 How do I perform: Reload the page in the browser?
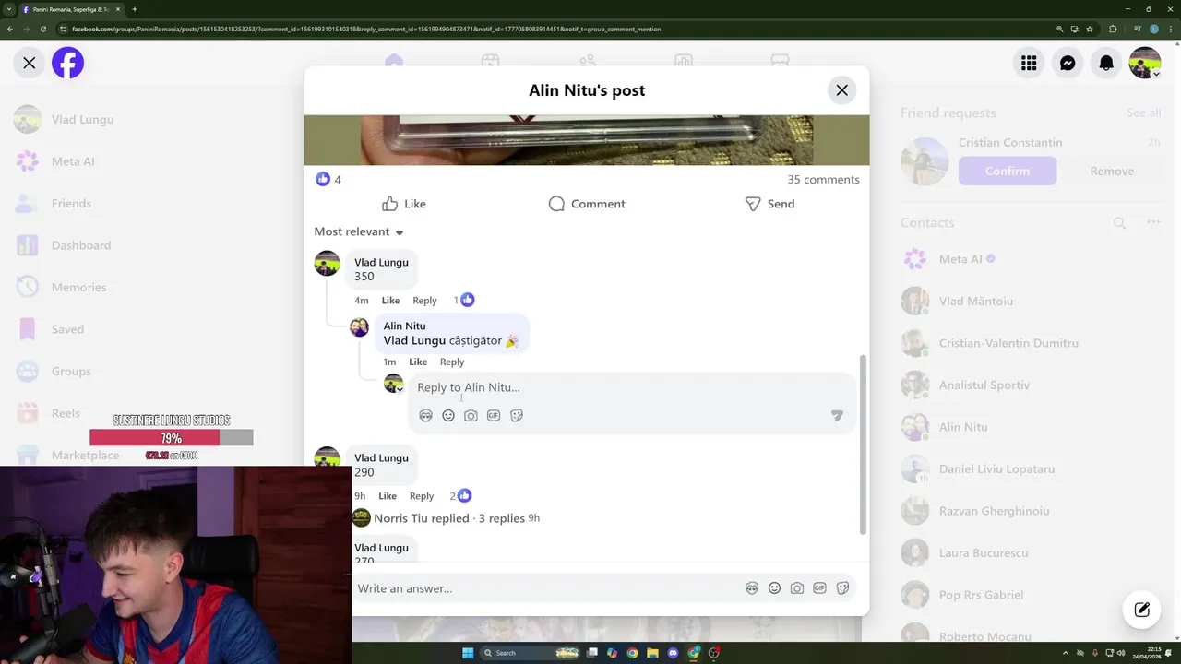coord(42,29)
